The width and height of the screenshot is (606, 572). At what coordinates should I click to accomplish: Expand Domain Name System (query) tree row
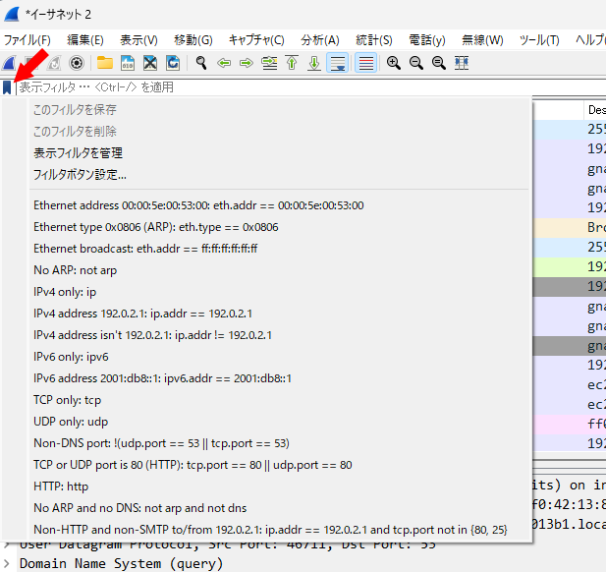click(7, 563)
